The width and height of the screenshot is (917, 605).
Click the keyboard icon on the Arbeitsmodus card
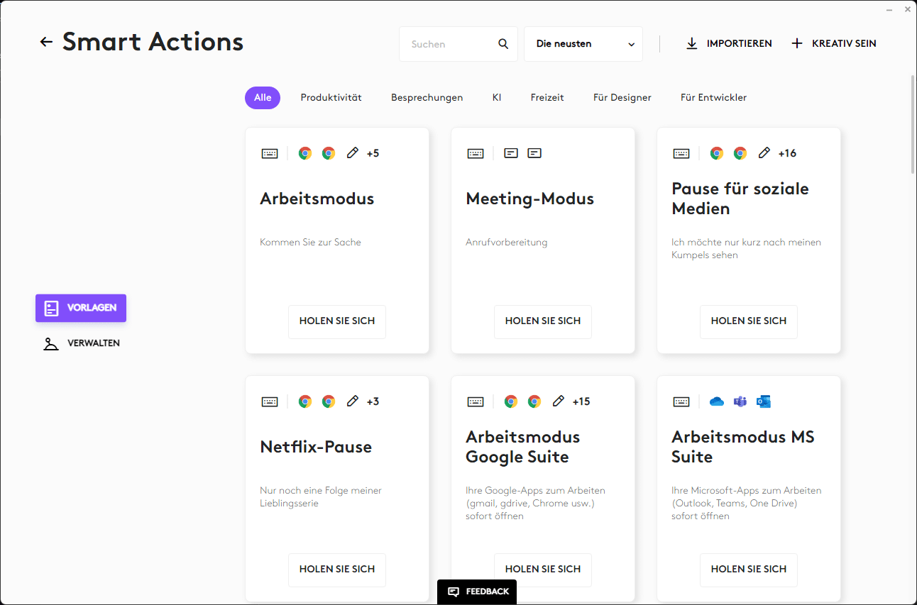[270, 153]
